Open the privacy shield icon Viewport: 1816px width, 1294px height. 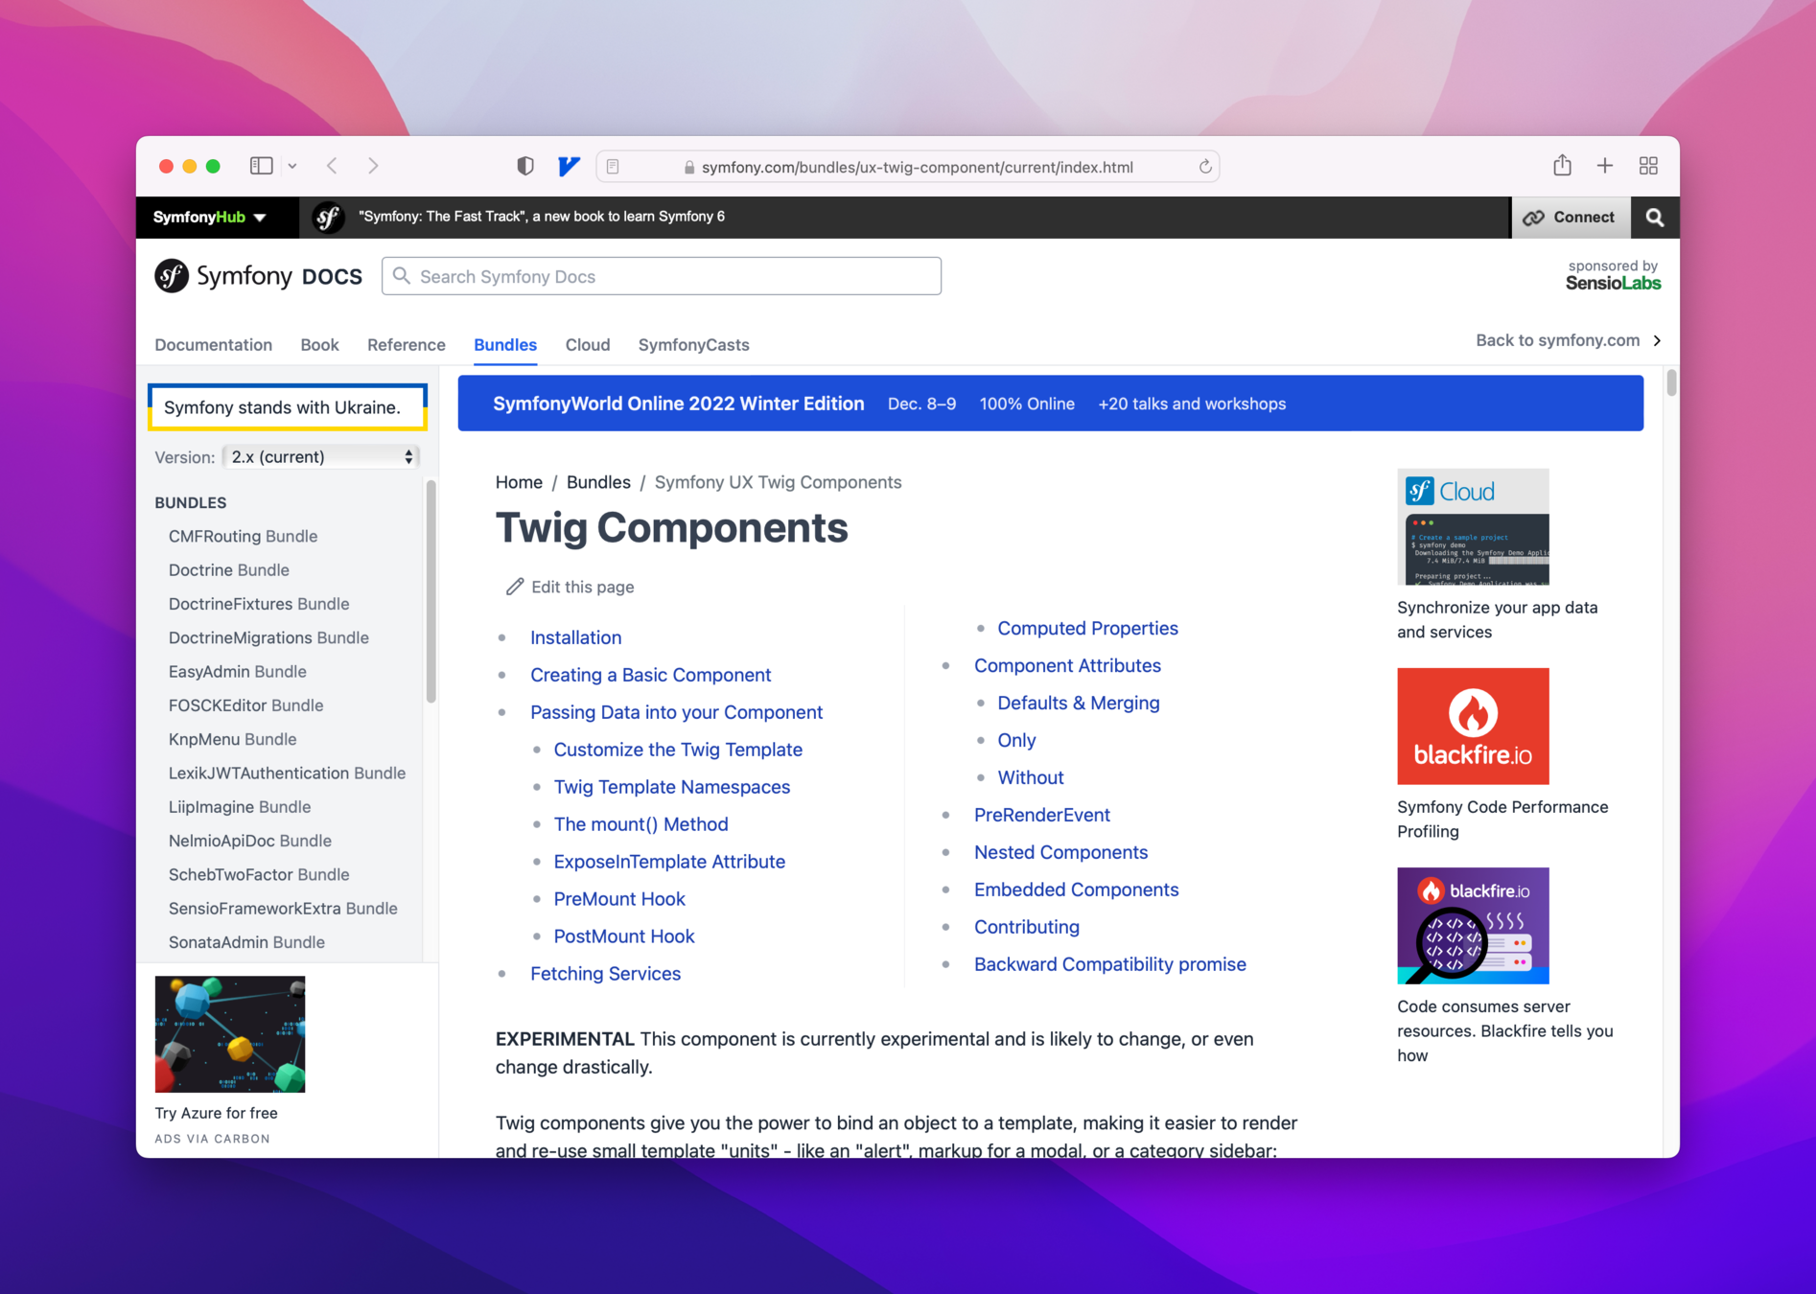[x=524, y=166]
